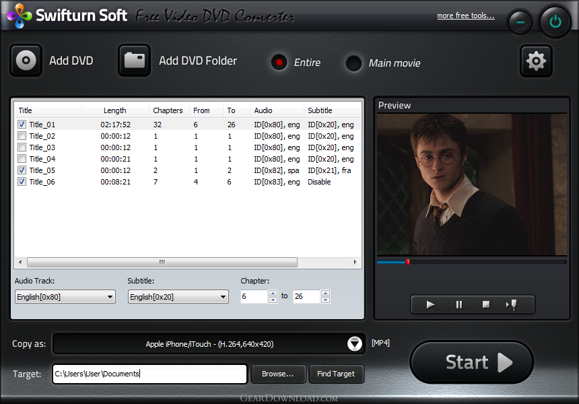
Task: Click into the Target path input field
Action: click(149, 374)
